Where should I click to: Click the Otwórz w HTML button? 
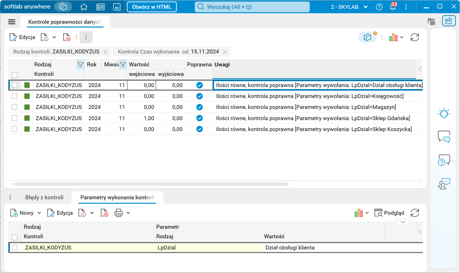tap(152, 7)
